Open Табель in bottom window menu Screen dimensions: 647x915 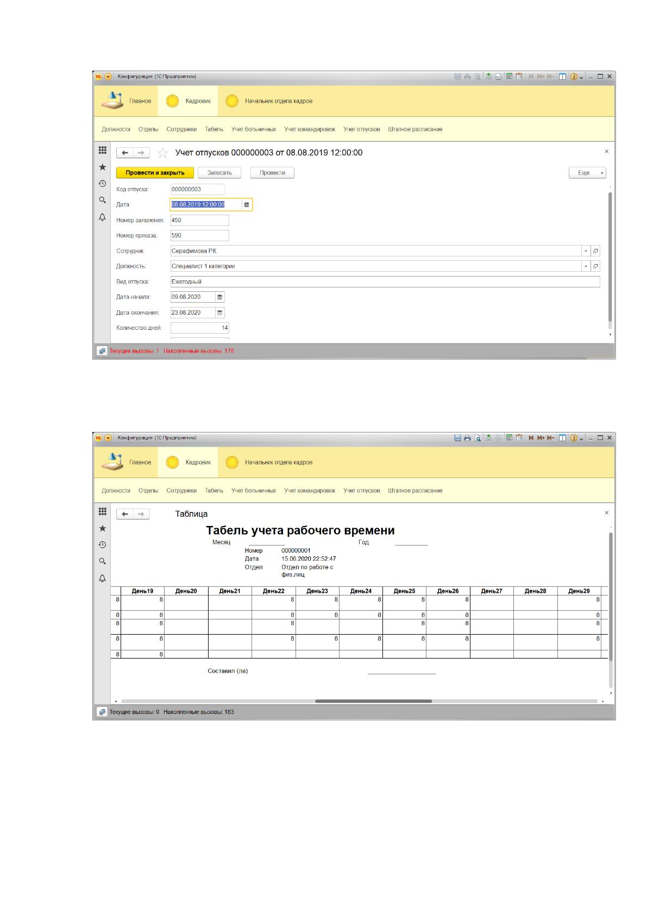(x=214, y=491)
